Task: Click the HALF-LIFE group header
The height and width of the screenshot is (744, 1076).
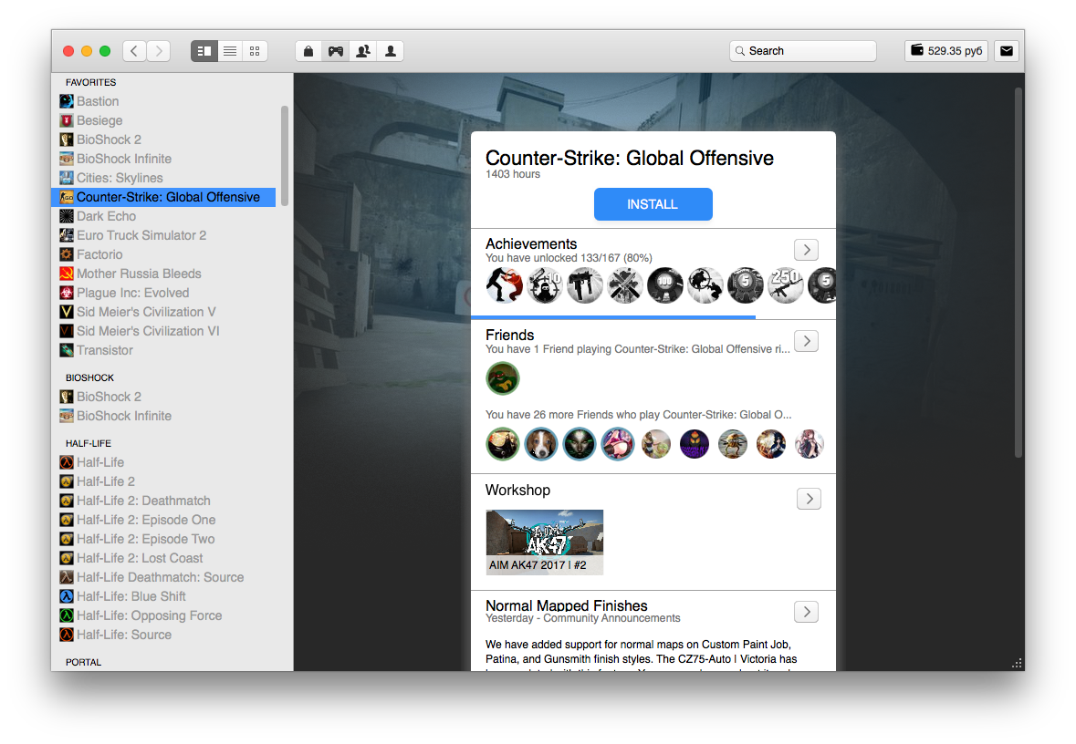Action: click(x=88, y=444)
